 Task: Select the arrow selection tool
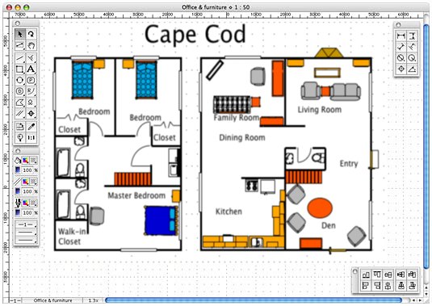(20, 34)
